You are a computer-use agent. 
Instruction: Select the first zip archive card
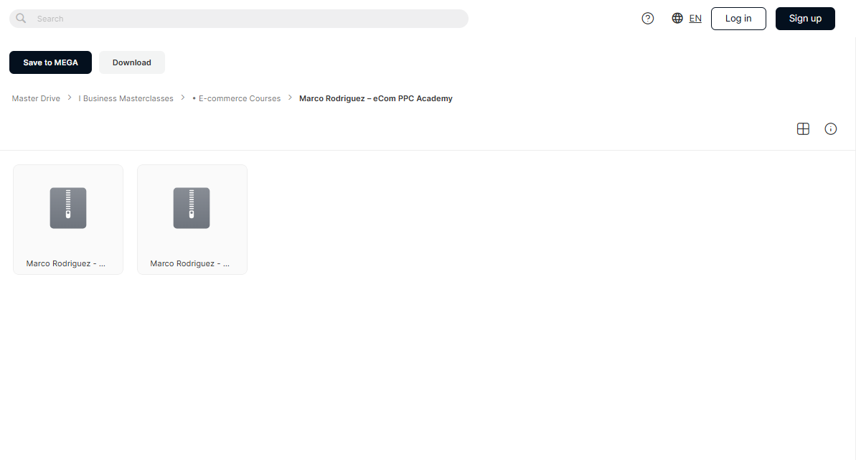pyautogui.click(x=68, y=220)
